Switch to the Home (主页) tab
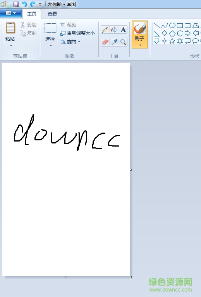This screenshot has width=201, height=297. point(32,14)
